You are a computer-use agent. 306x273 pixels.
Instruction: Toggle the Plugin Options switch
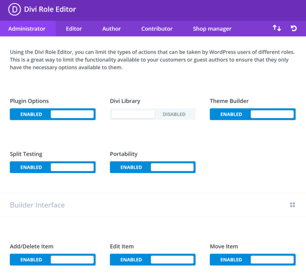pos(52,114)
